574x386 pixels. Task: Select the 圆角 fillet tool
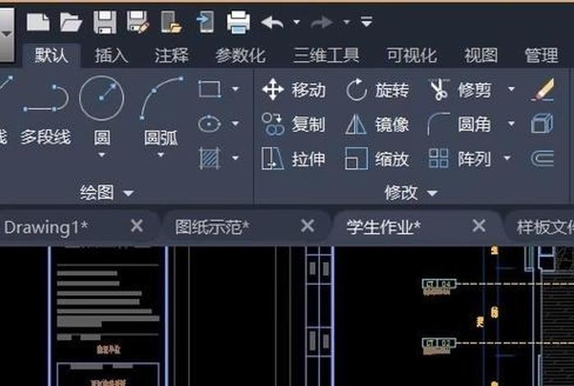pyautogui.click(x=459, y=124)
